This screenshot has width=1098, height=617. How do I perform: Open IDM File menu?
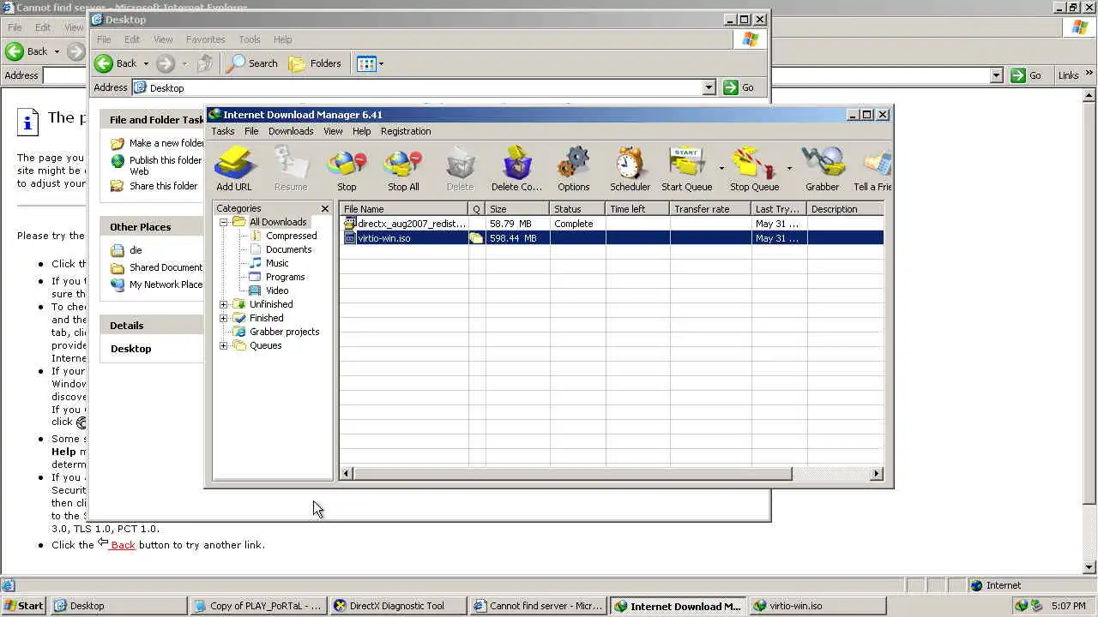(251, 131)
